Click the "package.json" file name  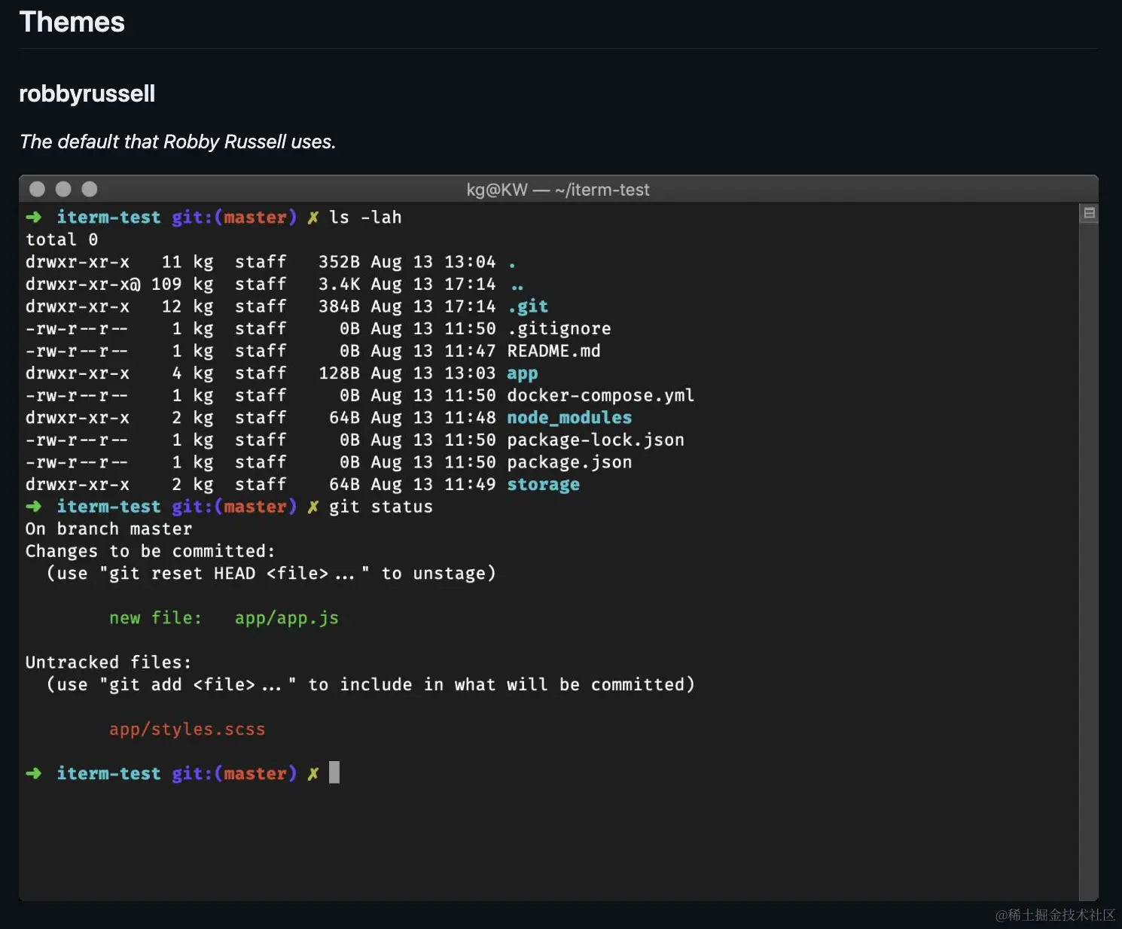point(569,462)
